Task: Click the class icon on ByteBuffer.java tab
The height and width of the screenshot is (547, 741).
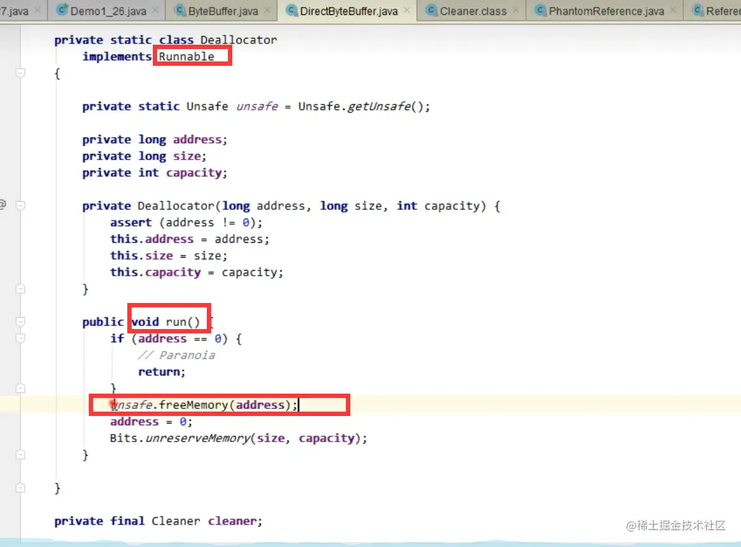Action: (x=180, y=10)
